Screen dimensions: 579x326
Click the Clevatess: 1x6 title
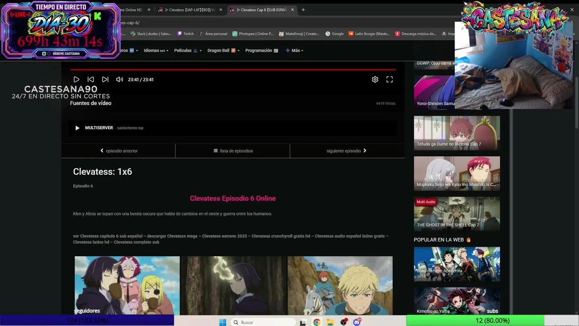(x=103, y=172)
